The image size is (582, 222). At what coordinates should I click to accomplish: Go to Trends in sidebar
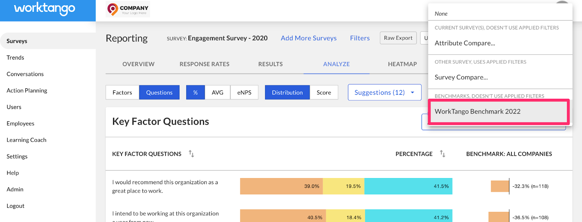click(15, 57)
